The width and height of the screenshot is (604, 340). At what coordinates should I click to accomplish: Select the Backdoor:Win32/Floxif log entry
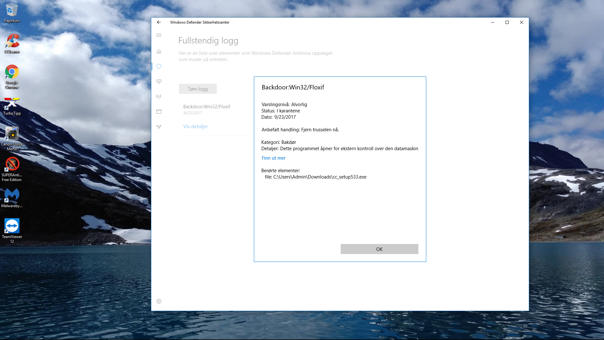pyautogui.click(x=207, y=107)
